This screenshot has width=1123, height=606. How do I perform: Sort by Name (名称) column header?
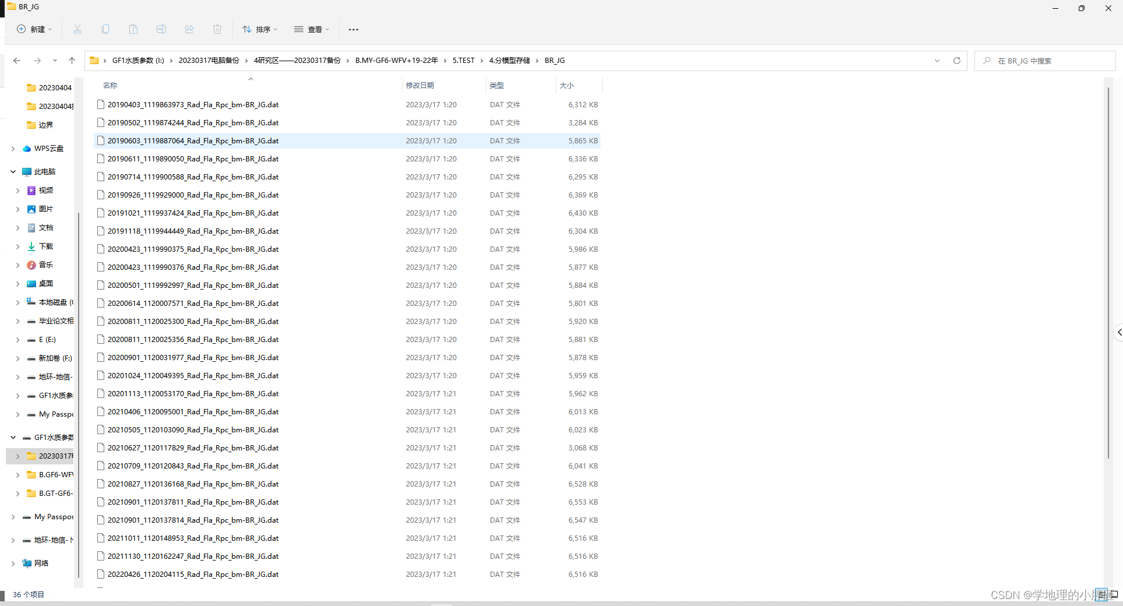(x=110, y=86)
